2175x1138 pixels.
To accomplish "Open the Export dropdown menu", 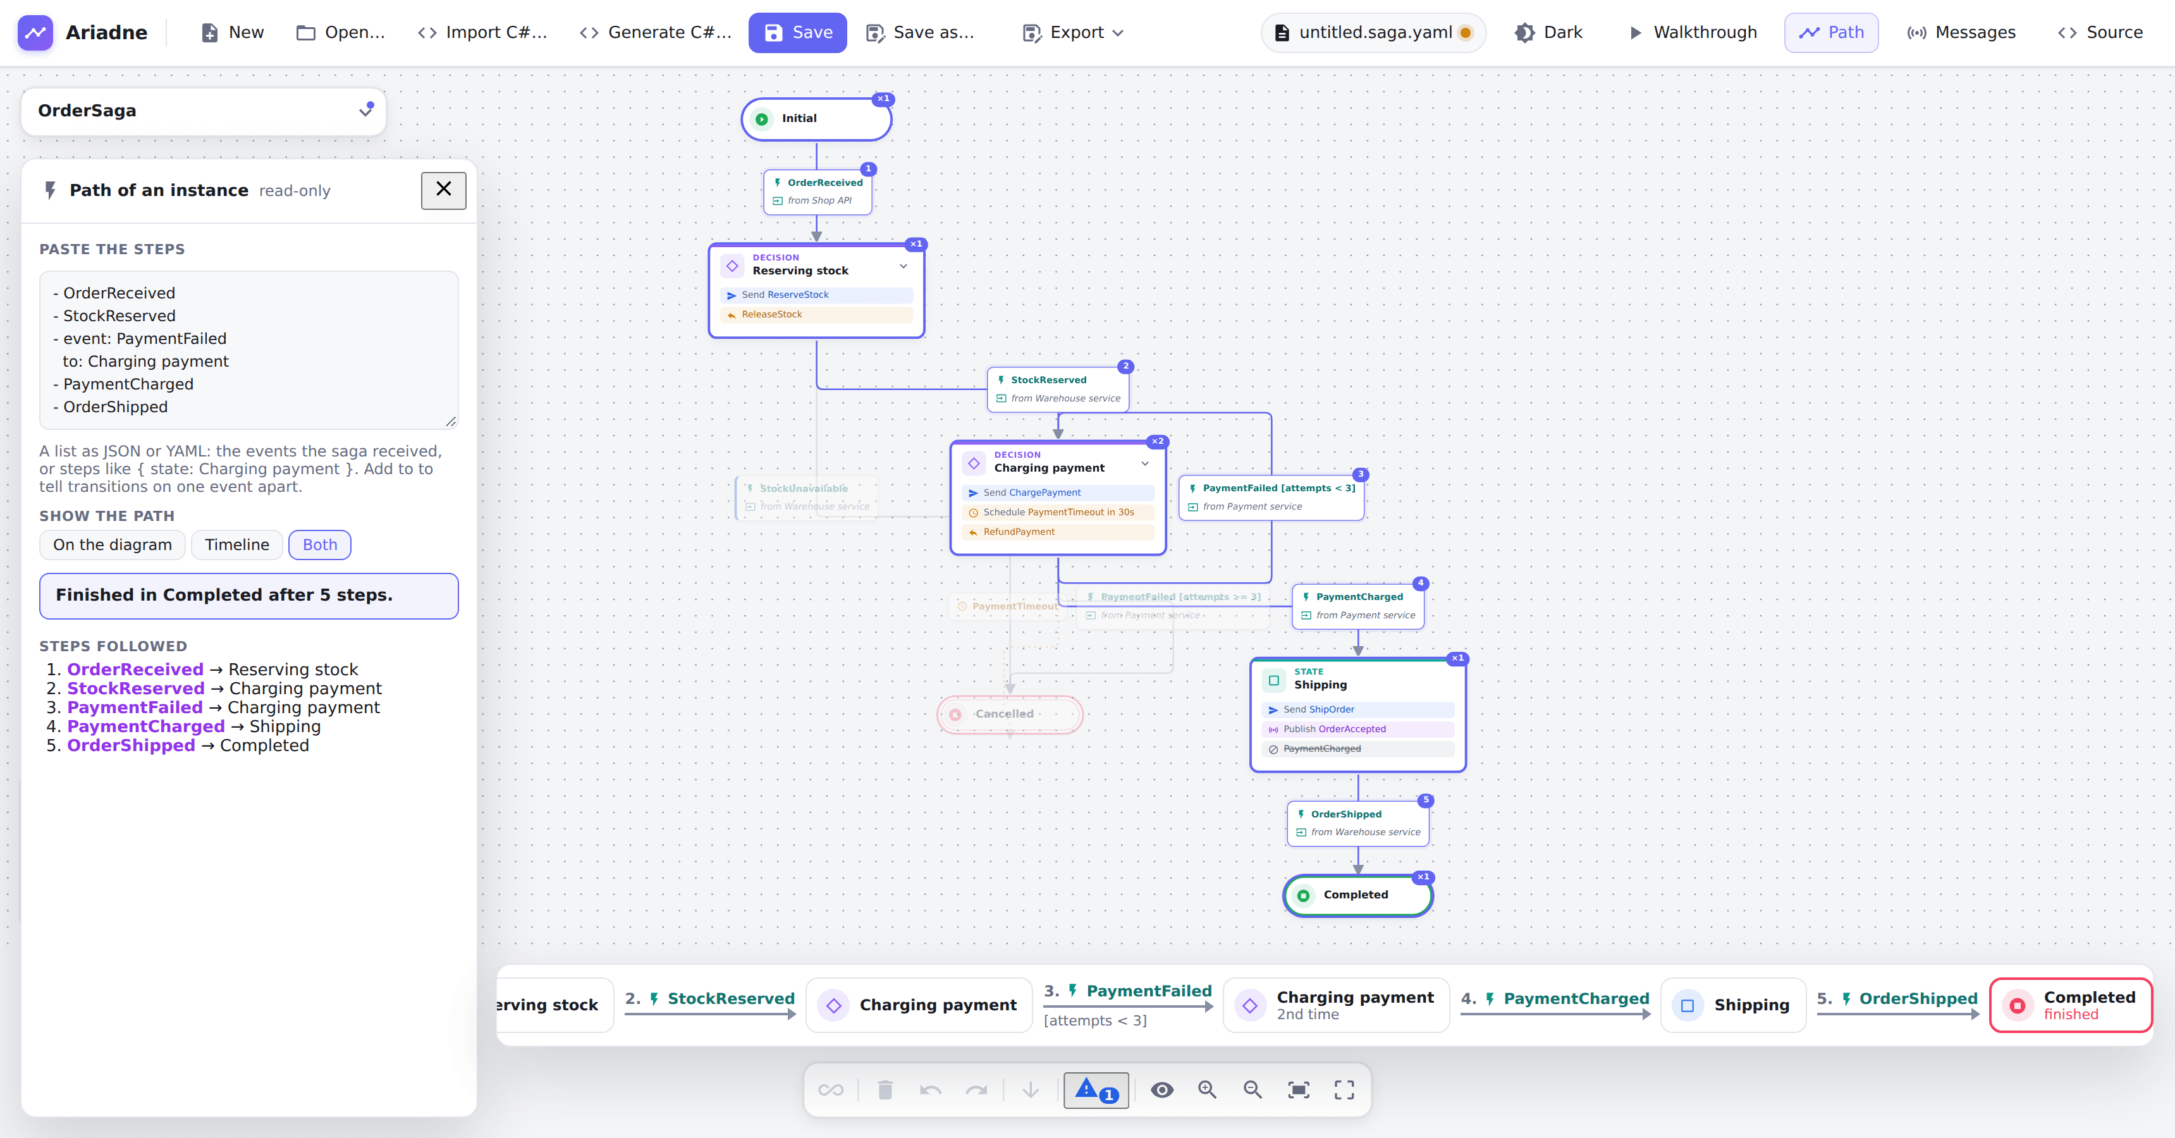I will tap(1073, 32).
